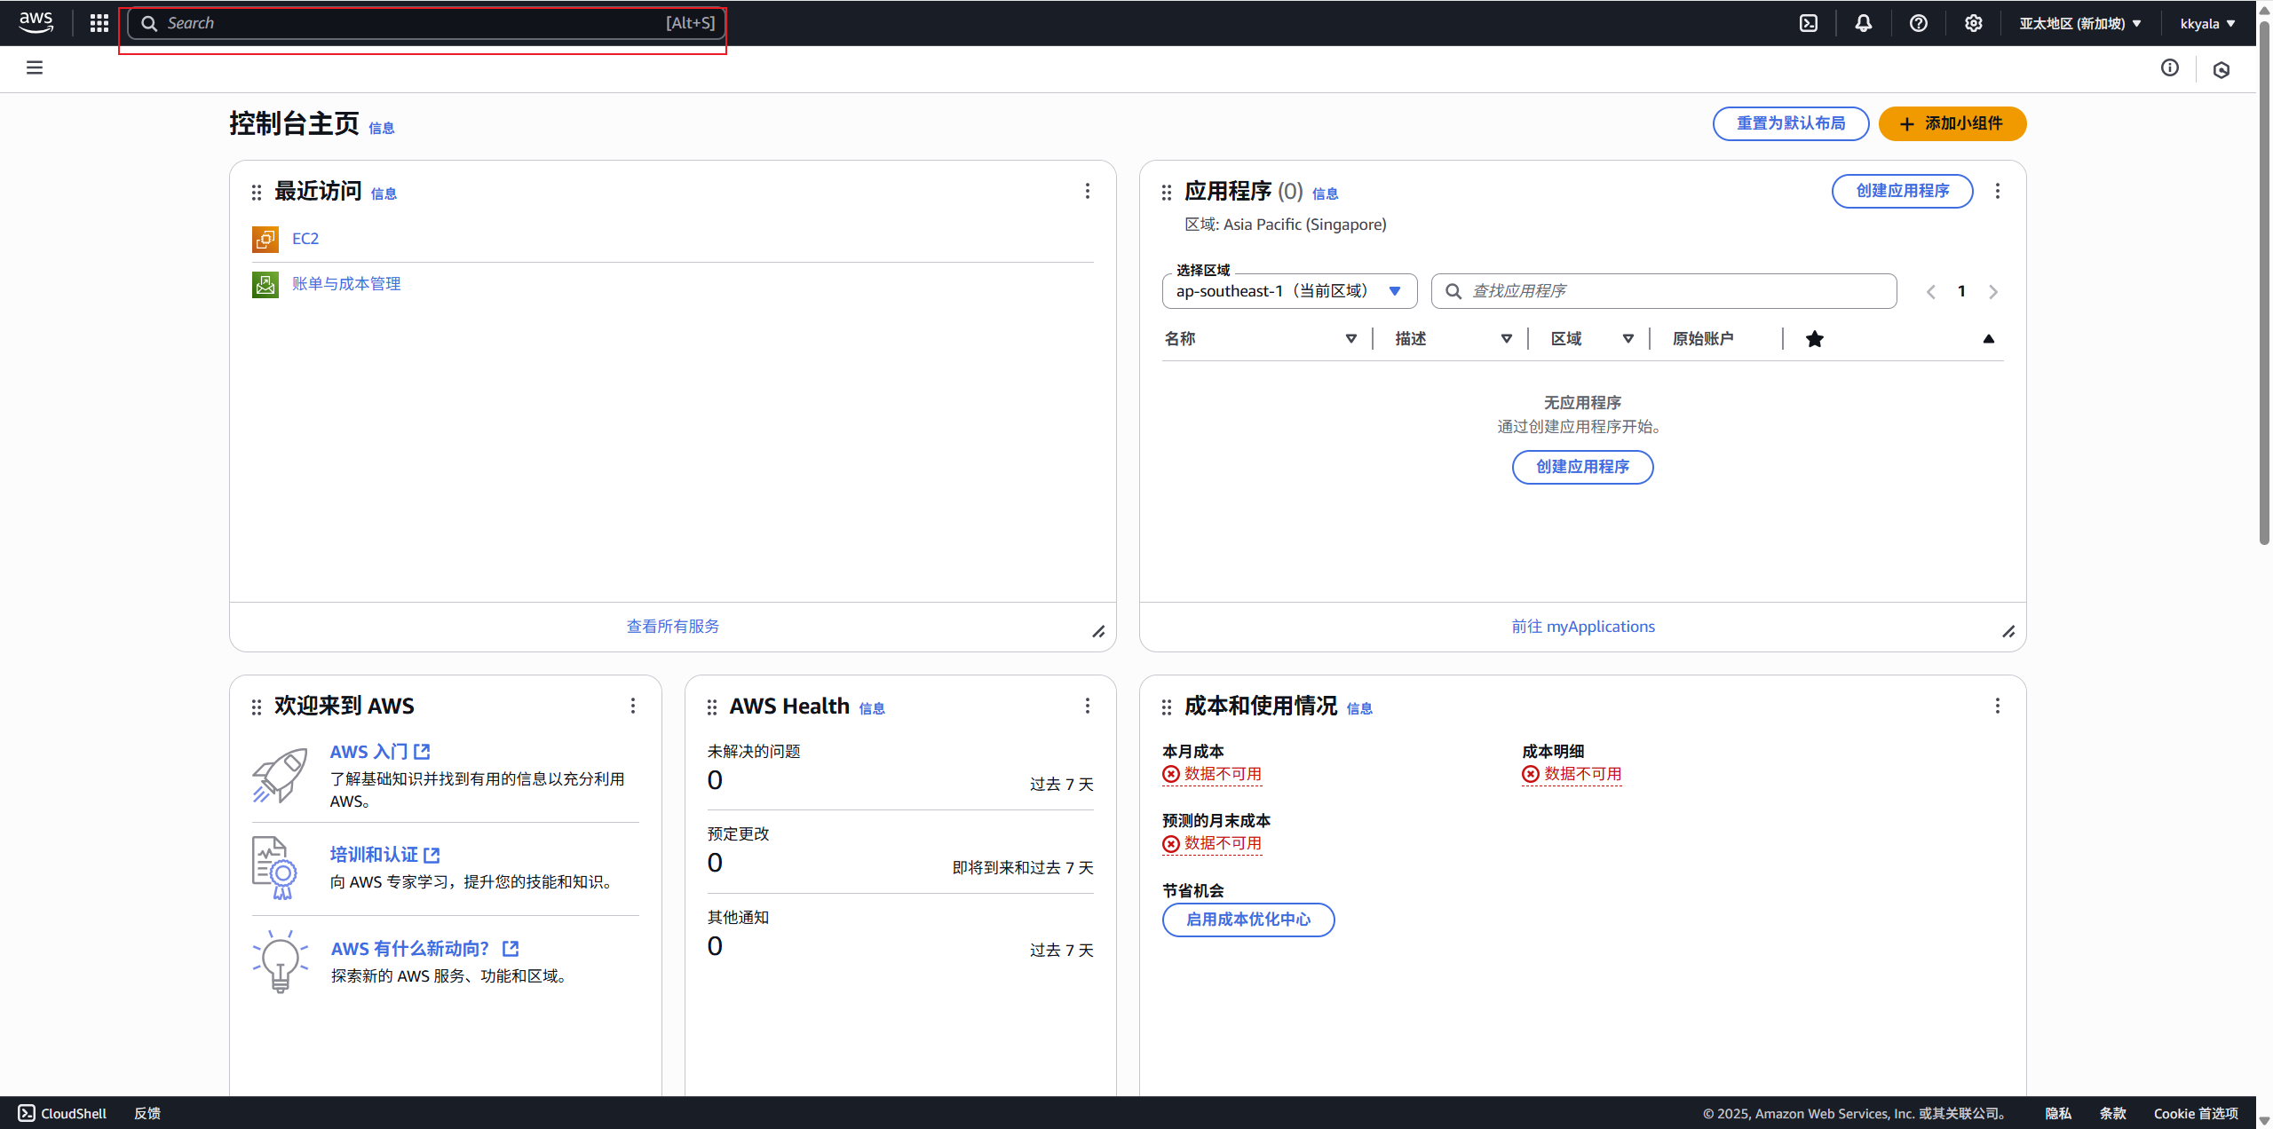
Task: Open the AWS 有什么新动向? link
Action: pos(424,949)
